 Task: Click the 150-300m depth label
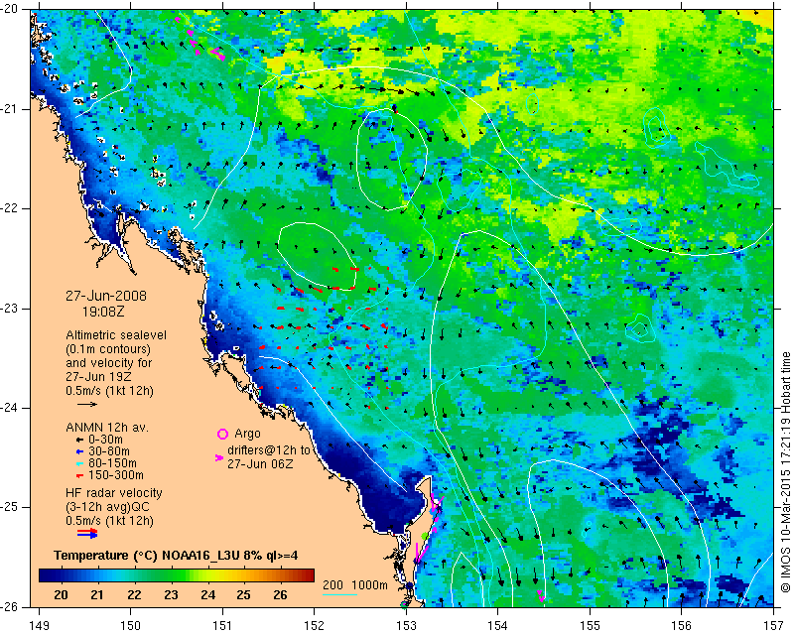point(116,475)
